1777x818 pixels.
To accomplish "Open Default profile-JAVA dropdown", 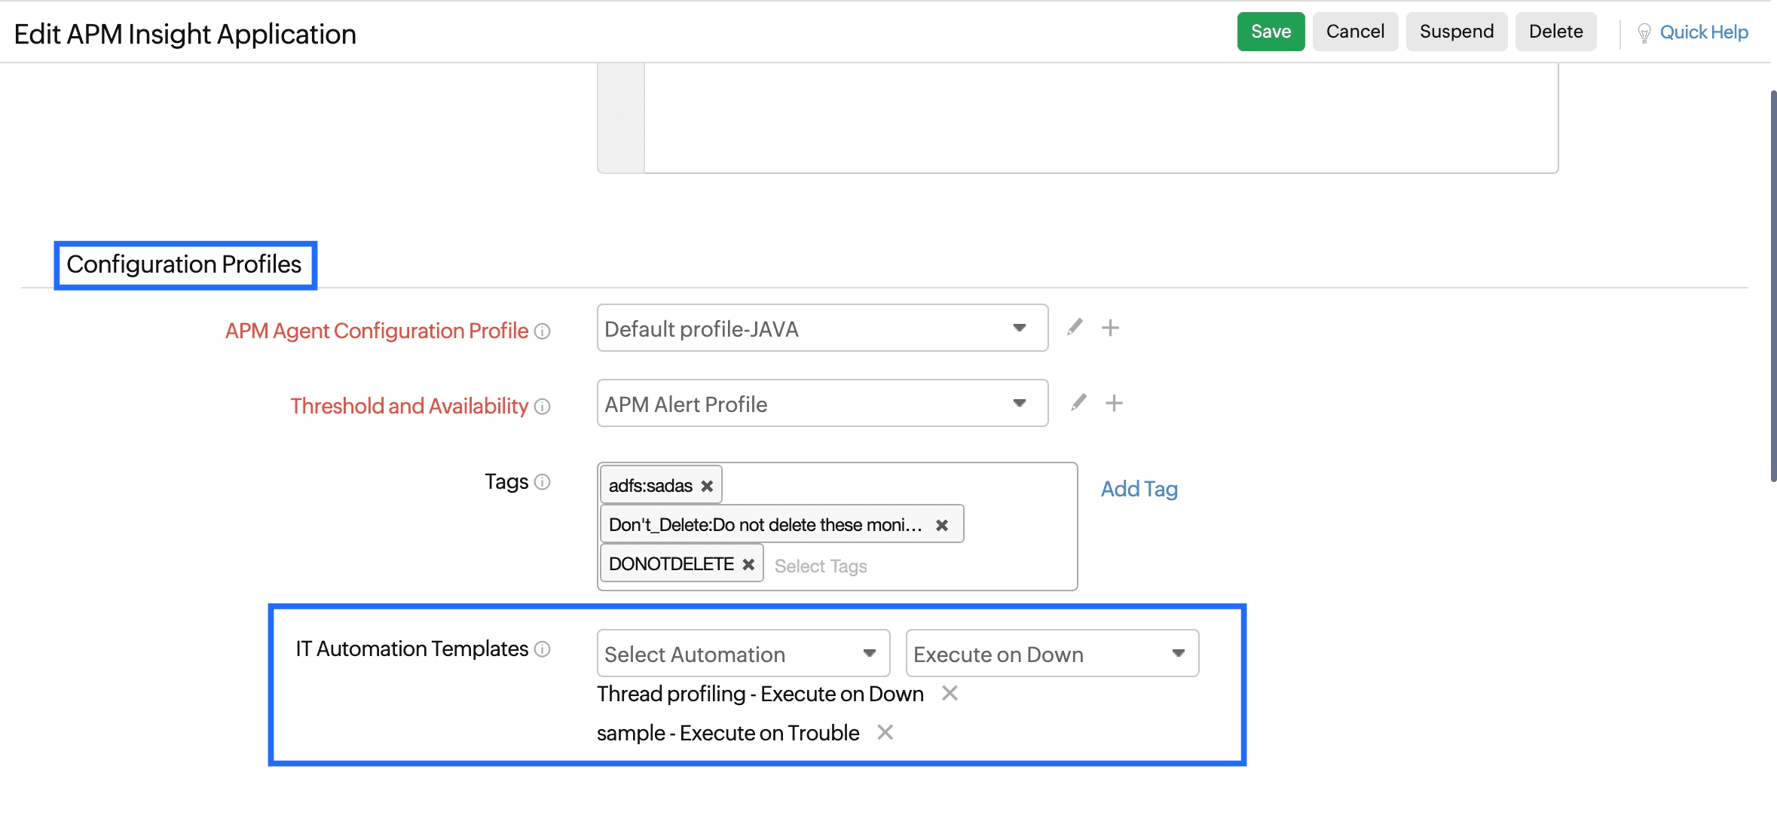I will (x=821, y=328).
